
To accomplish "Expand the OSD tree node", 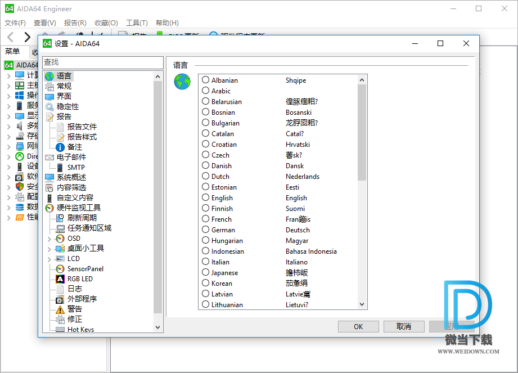I will tap(49, 239).
